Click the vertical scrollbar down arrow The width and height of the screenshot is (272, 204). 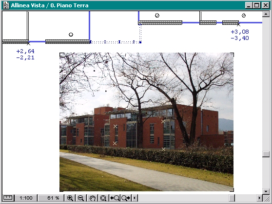266,191
